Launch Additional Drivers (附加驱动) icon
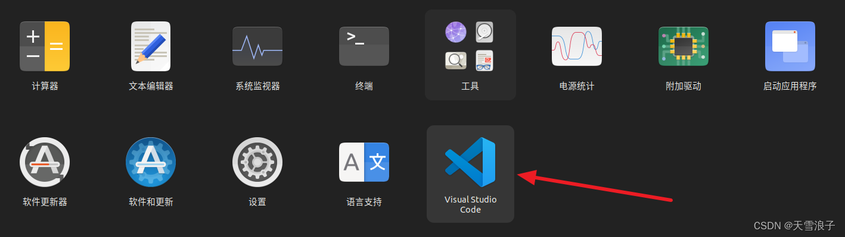This screenshot has width=845, height=237. [683, 46]
